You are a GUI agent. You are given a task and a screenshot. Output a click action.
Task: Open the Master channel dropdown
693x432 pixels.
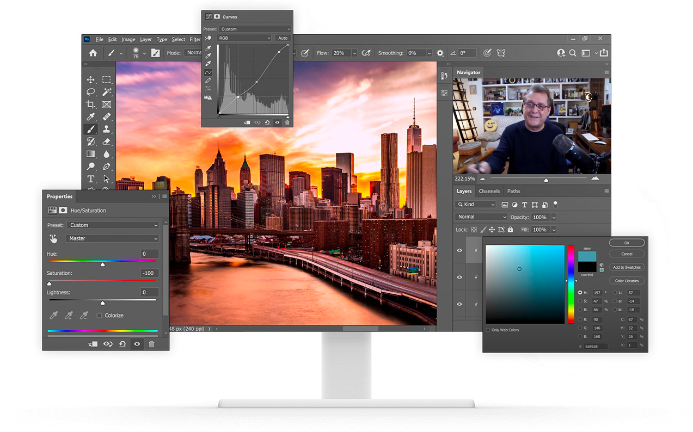(113, 238)
